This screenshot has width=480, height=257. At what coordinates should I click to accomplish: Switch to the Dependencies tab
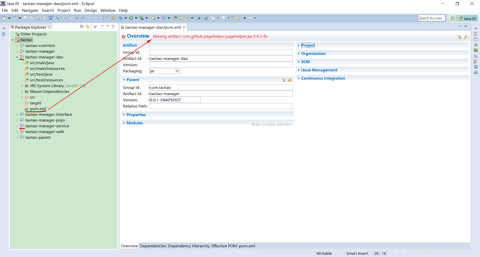tap(153, 246)
